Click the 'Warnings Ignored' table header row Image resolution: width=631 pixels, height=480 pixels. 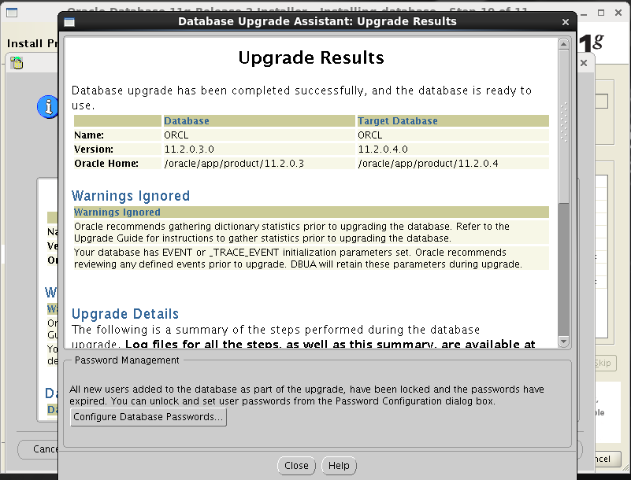coord(311,212)
